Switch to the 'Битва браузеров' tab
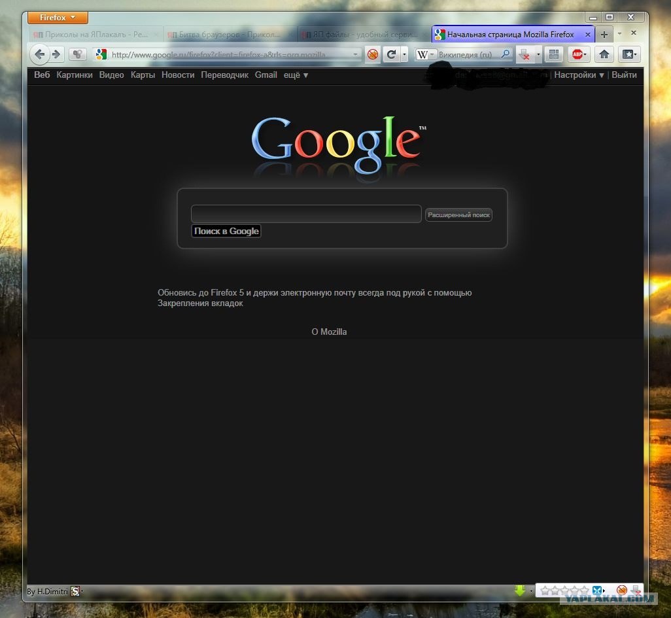Image resolution: width=671 pixels, height=618 pixels. (228, 34)
